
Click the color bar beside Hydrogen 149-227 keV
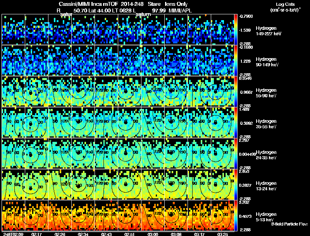pos(236,29)
